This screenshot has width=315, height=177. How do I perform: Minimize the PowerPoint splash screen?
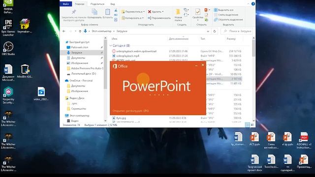pyautogui.click(x=196, y=65)
